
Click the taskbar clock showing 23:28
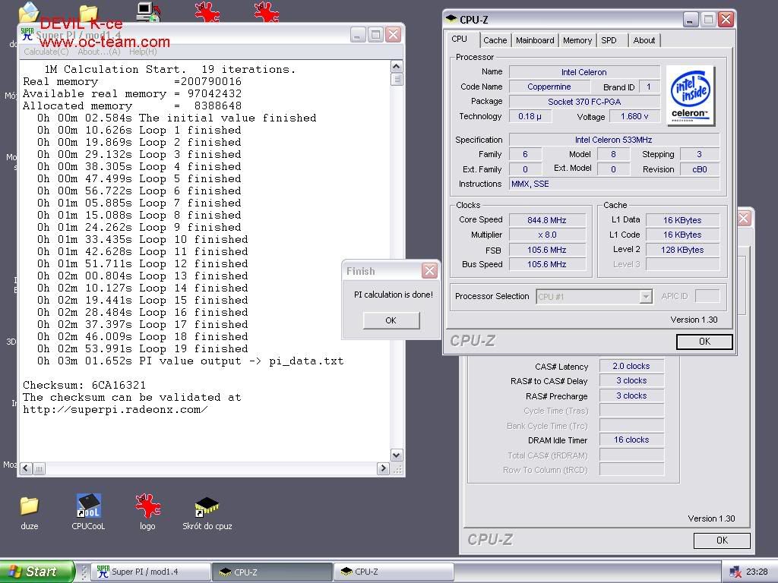pos(757,572)
